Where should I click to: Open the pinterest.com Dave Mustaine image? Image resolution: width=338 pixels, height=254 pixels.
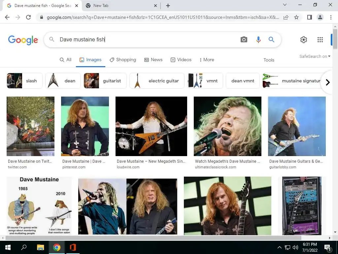[85, 126]
